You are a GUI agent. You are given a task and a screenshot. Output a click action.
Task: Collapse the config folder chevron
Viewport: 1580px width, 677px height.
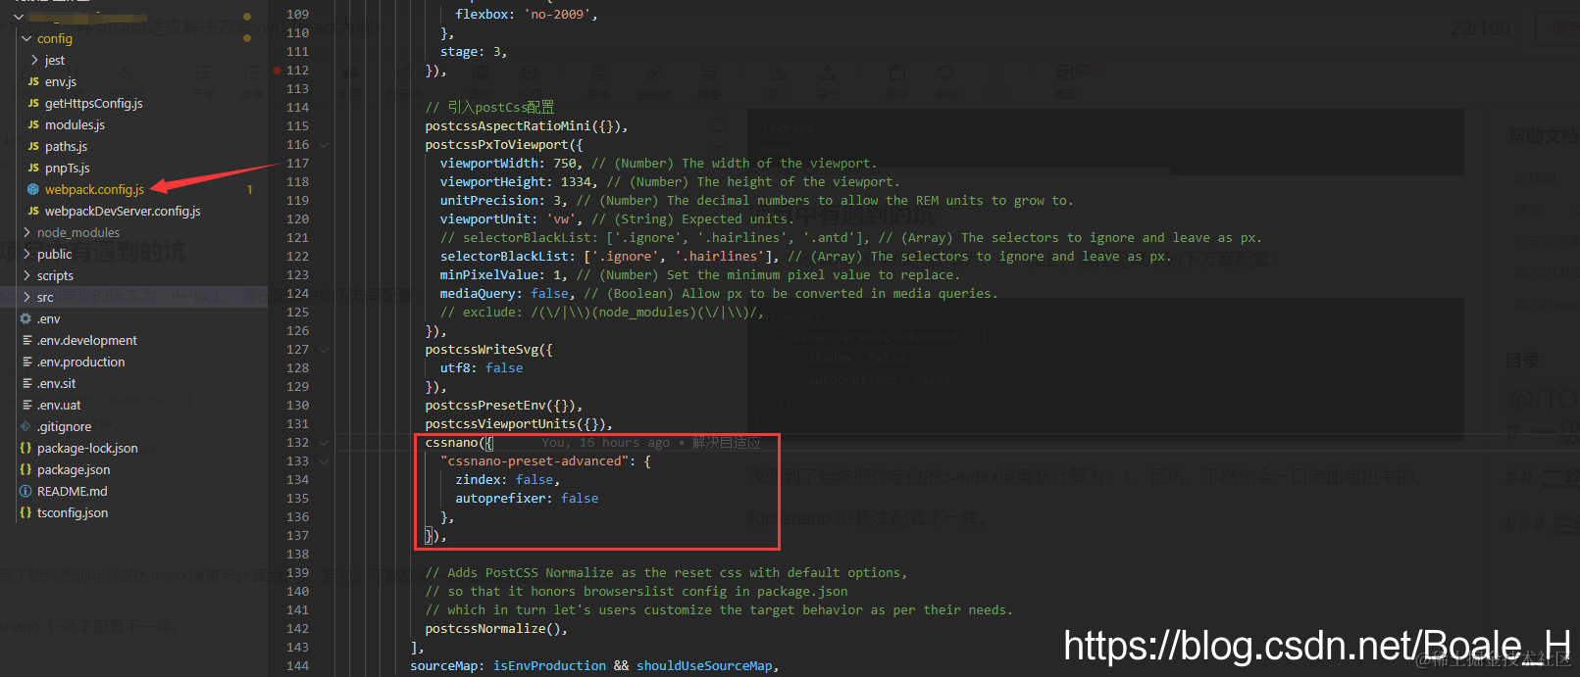coord(26,39)
